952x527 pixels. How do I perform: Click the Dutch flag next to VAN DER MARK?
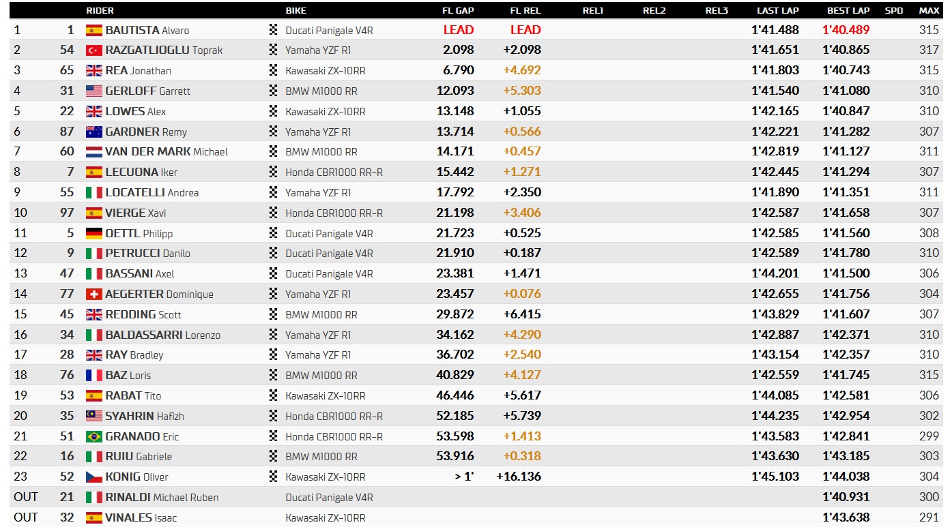94,152
